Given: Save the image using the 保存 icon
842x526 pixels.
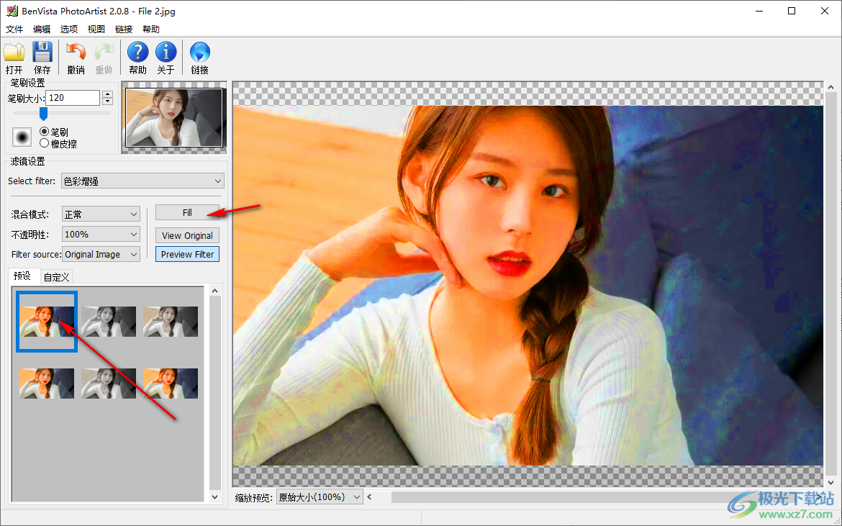Looking at the screenshot, I should 42,58.
